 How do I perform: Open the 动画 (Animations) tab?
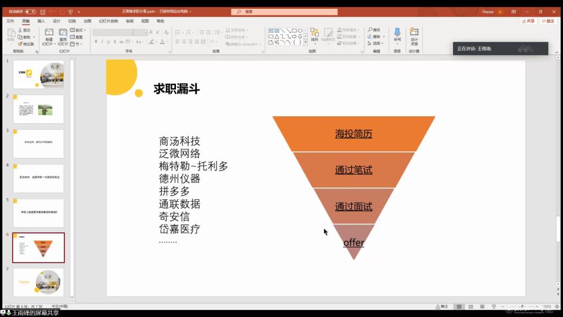click(x=87, y=21)
